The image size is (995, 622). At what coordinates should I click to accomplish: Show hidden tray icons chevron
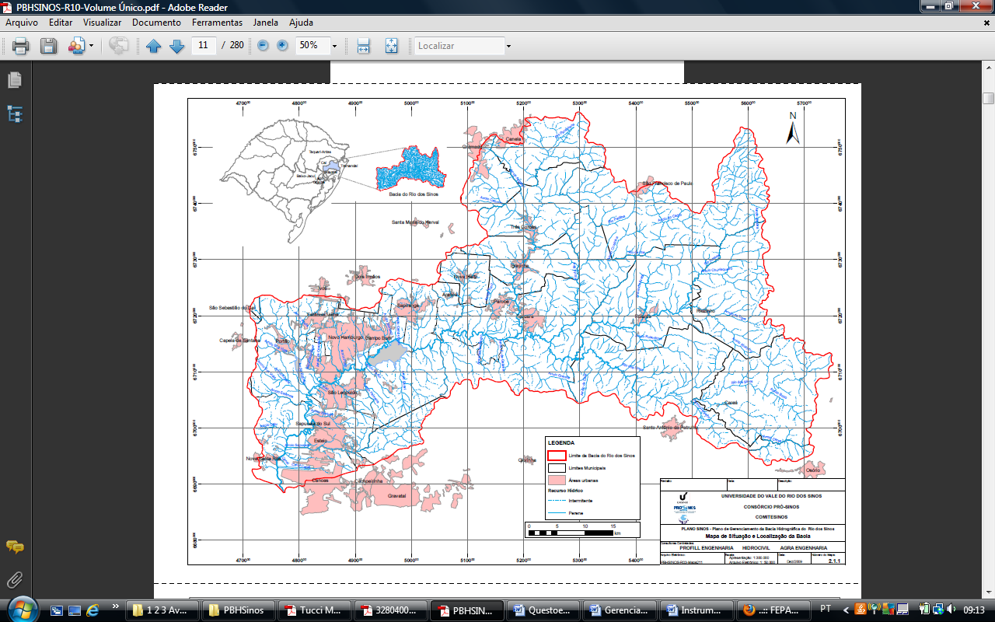tap(847, 610)
